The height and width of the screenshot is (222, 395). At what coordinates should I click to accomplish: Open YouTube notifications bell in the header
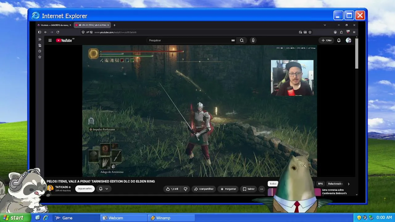point(339,40)
